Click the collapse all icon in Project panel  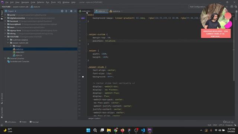click(x=66, y=11)
